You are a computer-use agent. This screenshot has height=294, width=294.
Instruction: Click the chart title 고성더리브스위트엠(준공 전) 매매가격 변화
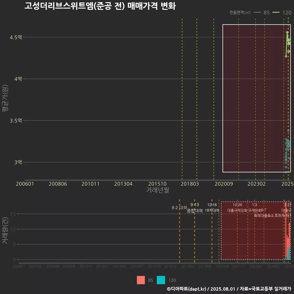(x=100, y=6)
